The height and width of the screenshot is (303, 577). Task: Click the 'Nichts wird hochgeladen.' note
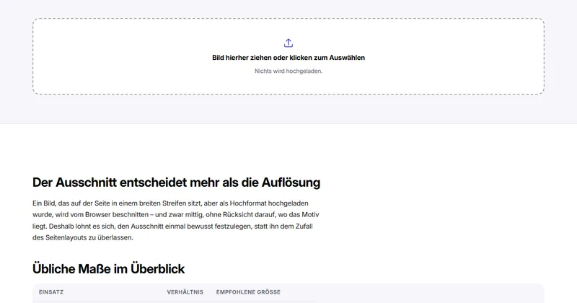point(288,71)
